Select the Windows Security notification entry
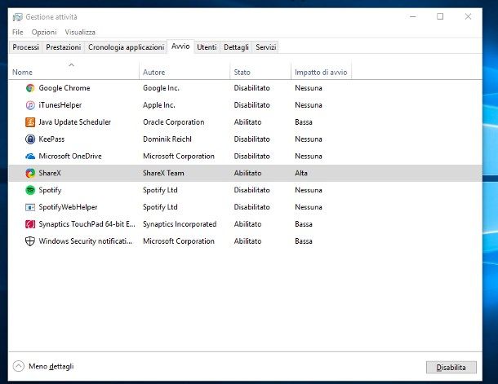Image resolution: width=498 pixels, height=384 pixels. click(x=85, y=241)
